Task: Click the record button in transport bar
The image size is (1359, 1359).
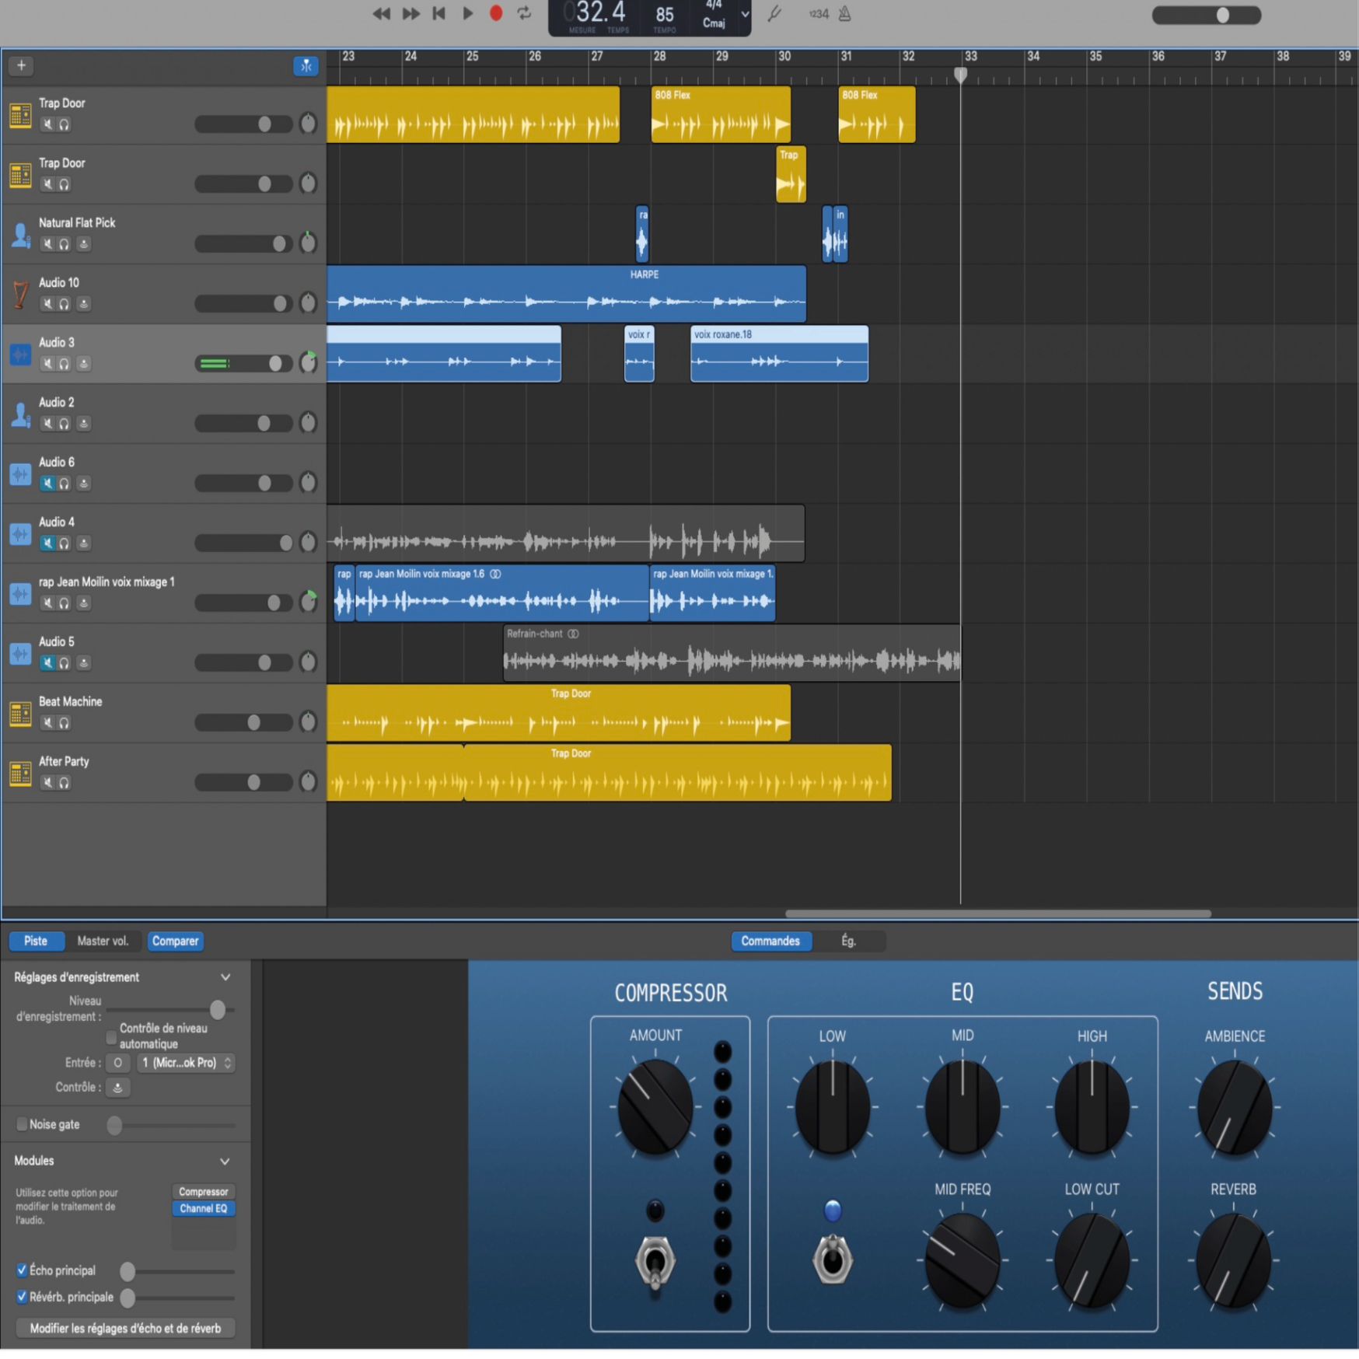Action: point(495,13)
